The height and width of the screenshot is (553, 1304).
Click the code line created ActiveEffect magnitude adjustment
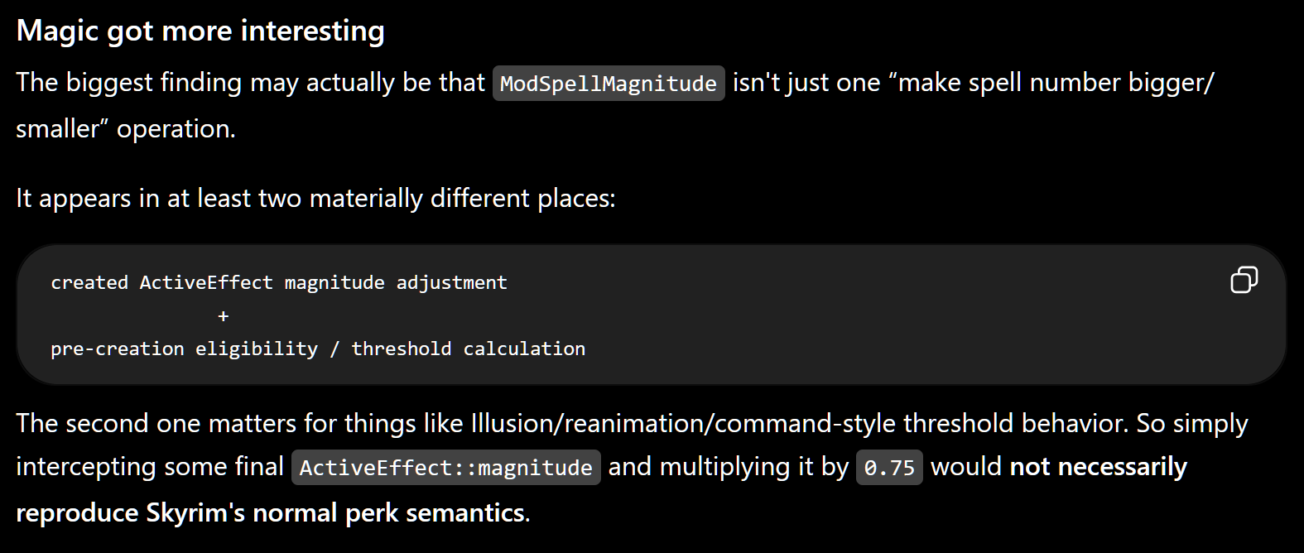click(279, 282)
